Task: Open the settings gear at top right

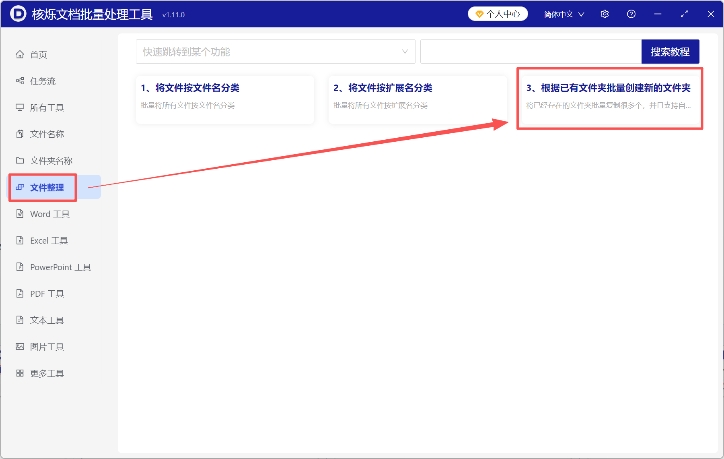Action: [604, 14]
